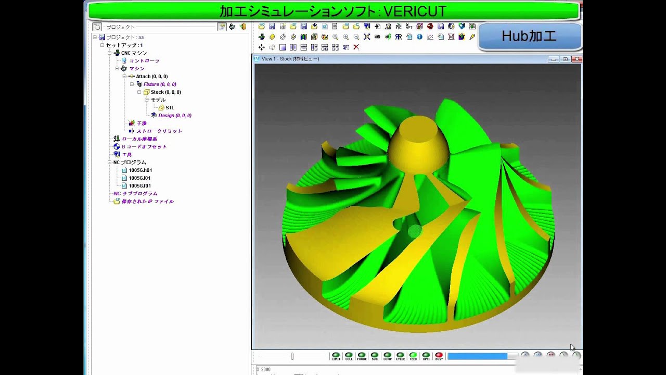
Task: Toggle the OPTI indicator light
Action: click(x=426, y=356)
